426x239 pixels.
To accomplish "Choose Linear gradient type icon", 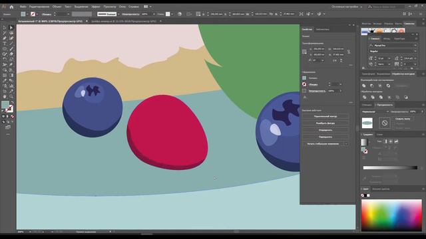I will [x=385, y=141].
